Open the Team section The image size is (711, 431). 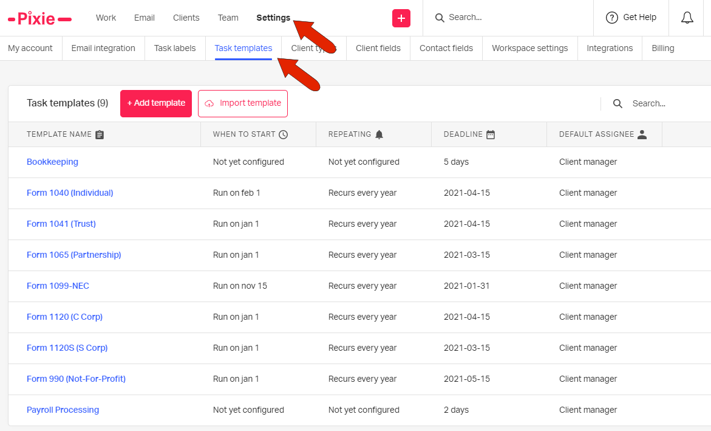(228, 18)
